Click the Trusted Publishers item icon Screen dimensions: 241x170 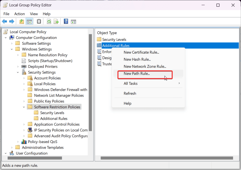pos(99,64)
